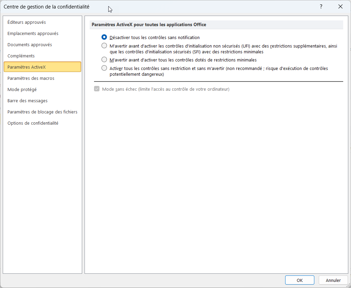Toggle the Mode sans échec checkbox

96,89
